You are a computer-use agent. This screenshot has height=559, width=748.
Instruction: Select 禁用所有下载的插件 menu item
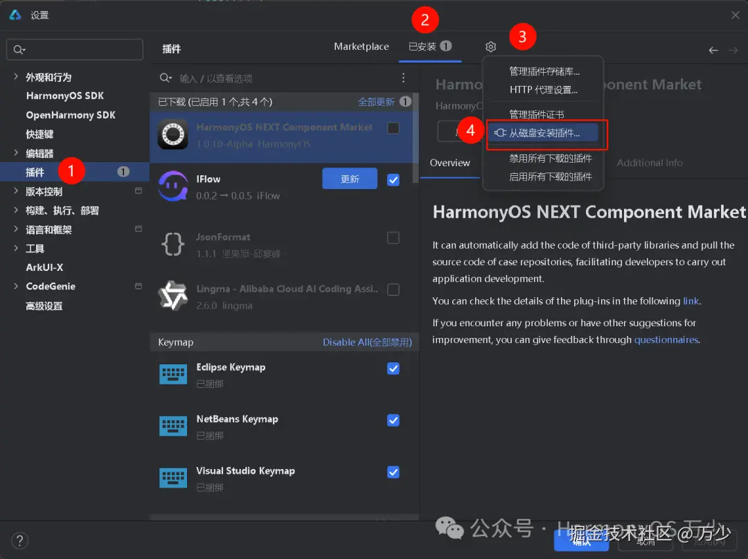point(543,159)
